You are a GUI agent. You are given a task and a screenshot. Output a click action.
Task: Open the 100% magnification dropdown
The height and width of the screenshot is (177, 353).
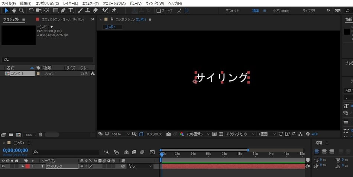pos(121,134)
